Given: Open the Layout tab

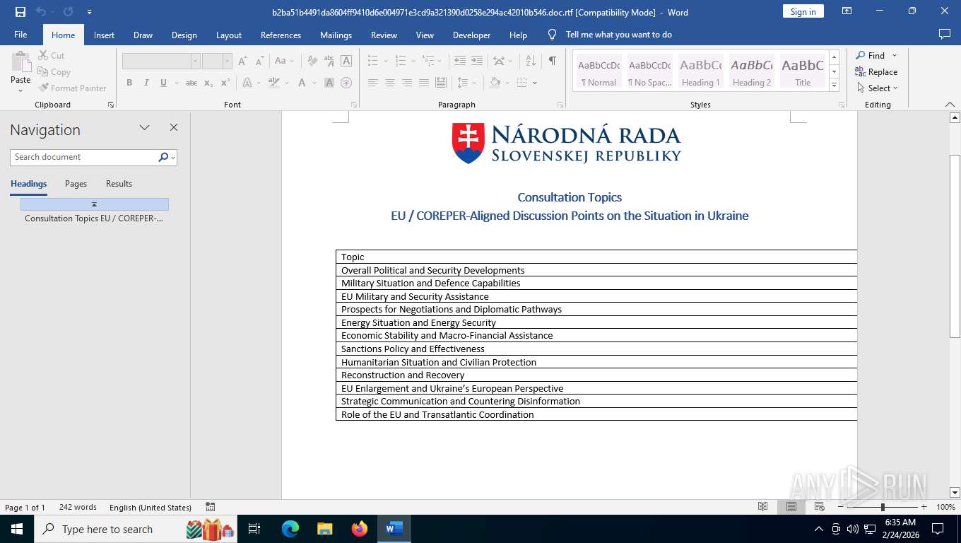Looking at the screenshot, I should click(228, 35).
